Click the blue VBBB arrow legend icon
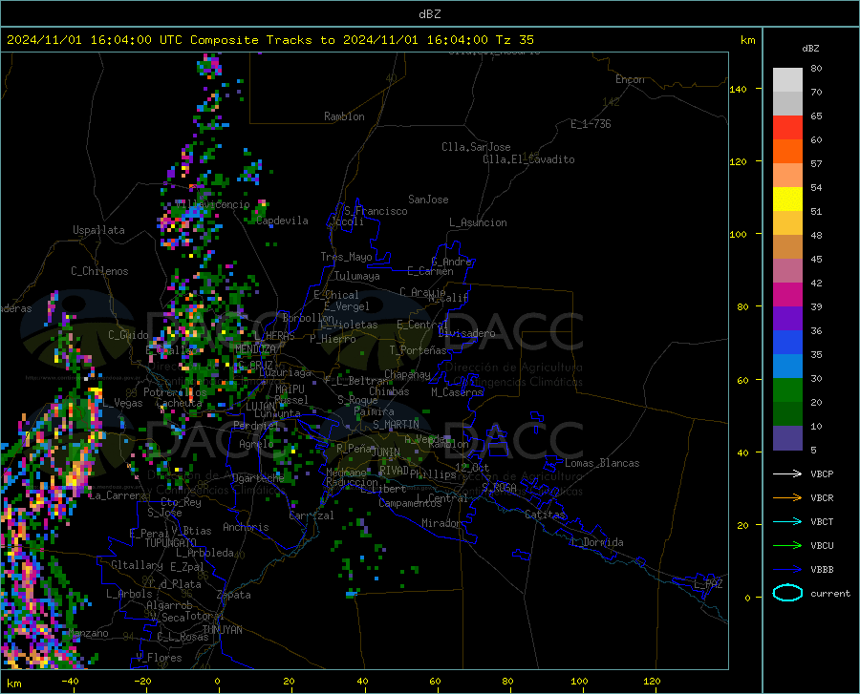Viewport: 860px width, 694px height. point(787,570)
